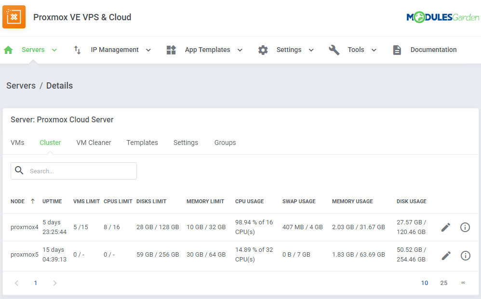Switch to the Templates tab
Screen dimensions: 481x299
pos(142,143)
